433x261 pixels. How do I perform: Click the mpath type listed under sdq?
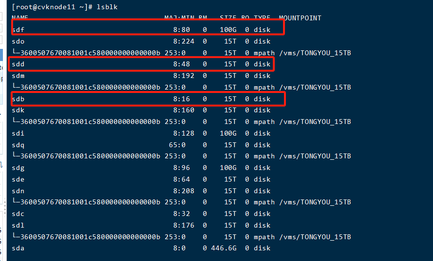264,156
